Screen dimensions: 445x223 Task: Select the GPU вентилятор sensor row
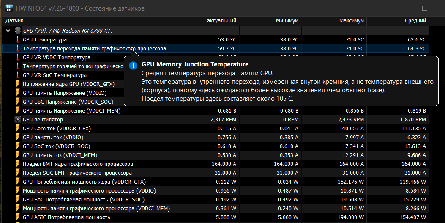(216, 120)
